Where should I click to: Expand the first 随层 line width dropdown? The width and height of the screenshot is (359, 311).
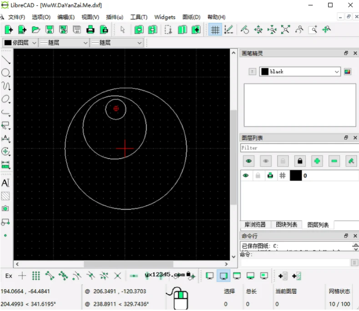click(64, 43)
